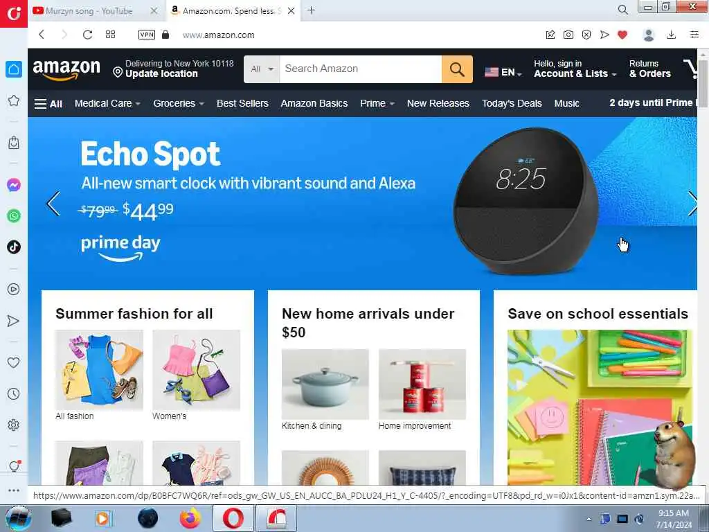This screenshot has width=709, height=532.
Task: Open the Opera sidebar settings gear
Action: point(14,425)
